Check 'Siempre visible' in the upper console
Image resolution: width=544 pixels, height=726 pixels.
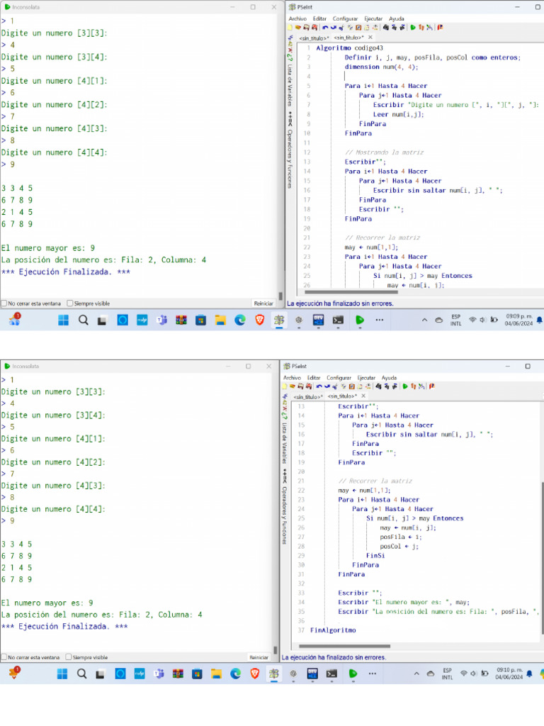69,303
